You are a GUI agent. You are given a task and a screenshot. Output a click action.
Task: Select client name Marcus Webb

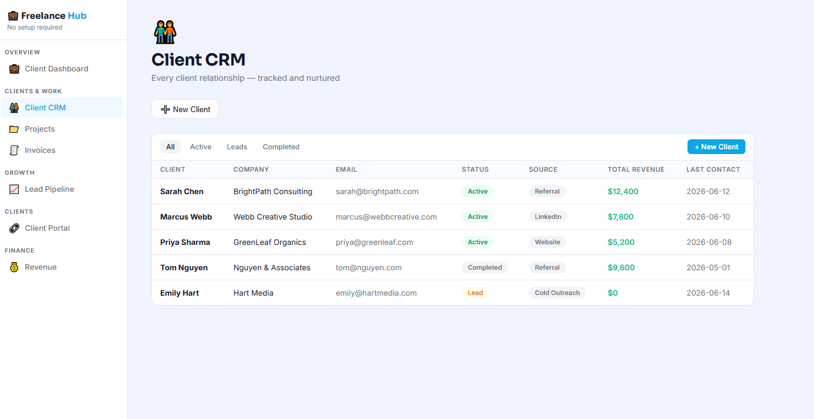pyautogui.click(x=186, y=217)
